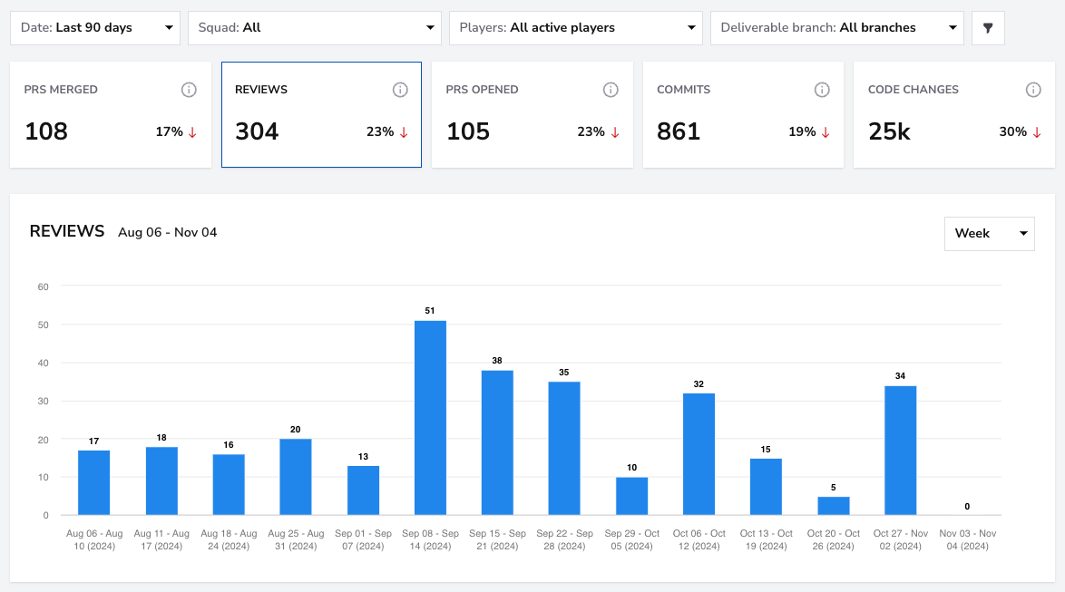Viewport: 1065px width, 592px height.
Task: Select the REVIEWS card
Action: click(321, 115)
